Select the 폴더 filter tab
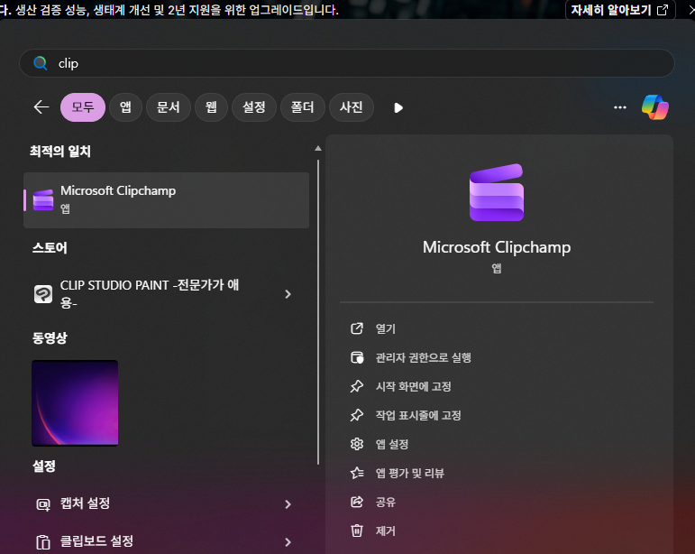This screenshot has height=554, width=695. [x=302, y=106]
